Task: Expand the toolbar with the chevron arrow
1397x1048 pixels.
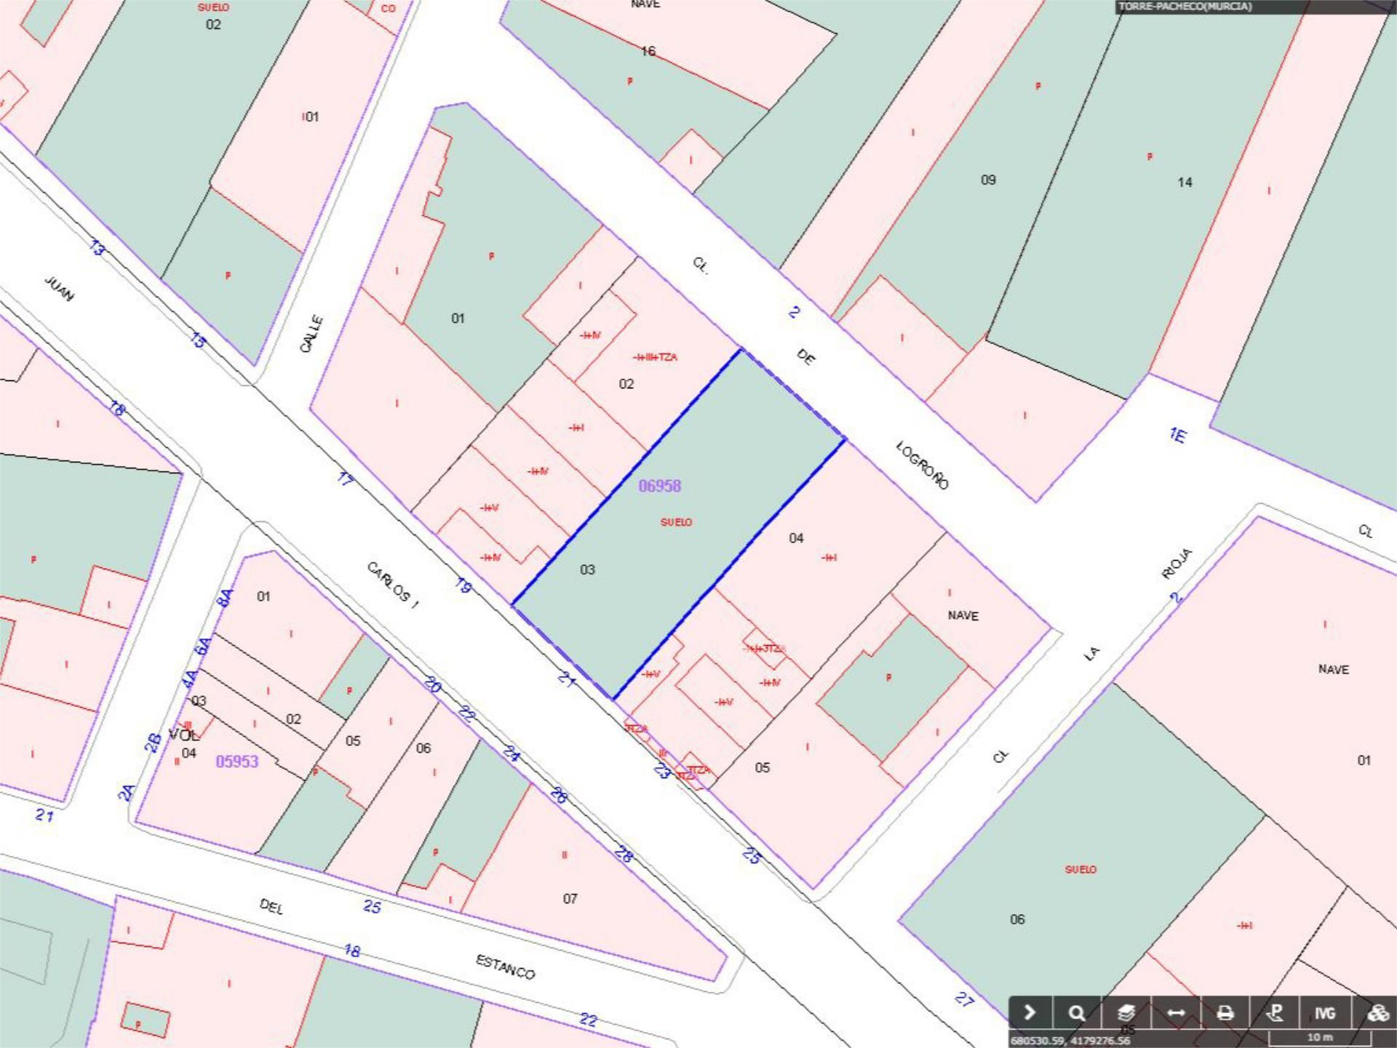Action: (x=1030, y=1012)
